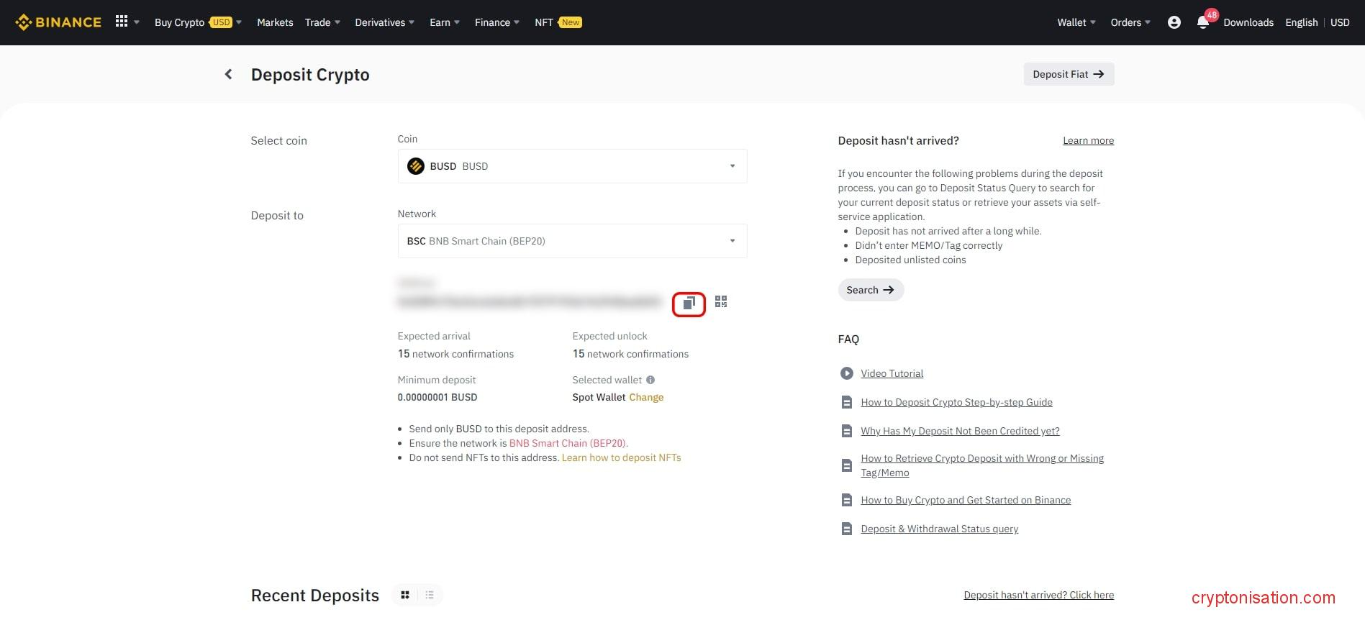Click the BUSD coin logo in the Coin field
Image resolution: width=1365 pixels, height=620 pixels.
click(x=415, y=166)
